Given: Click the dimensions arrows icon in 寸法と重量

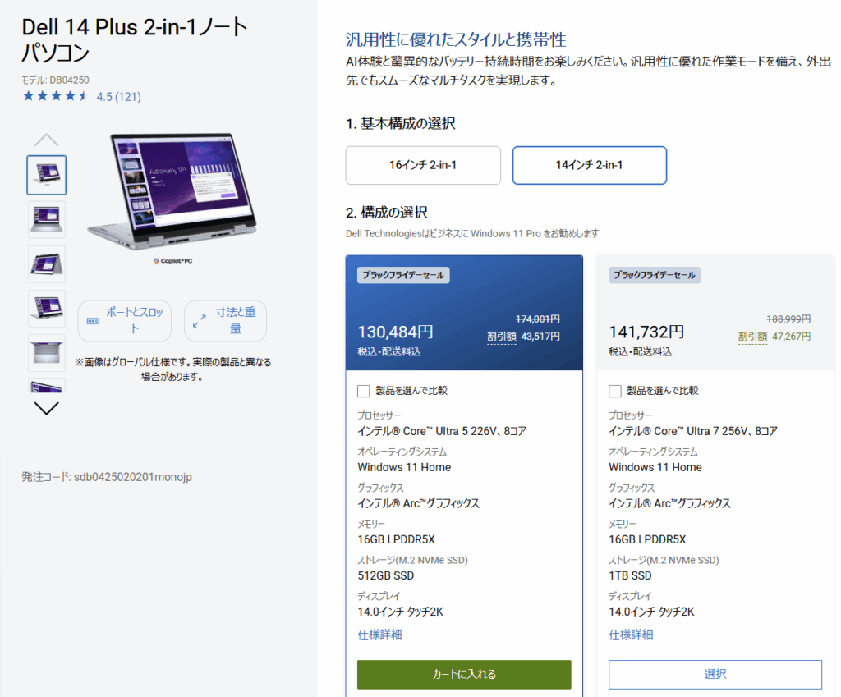Looking at the screenshot, I should [199, 321].
